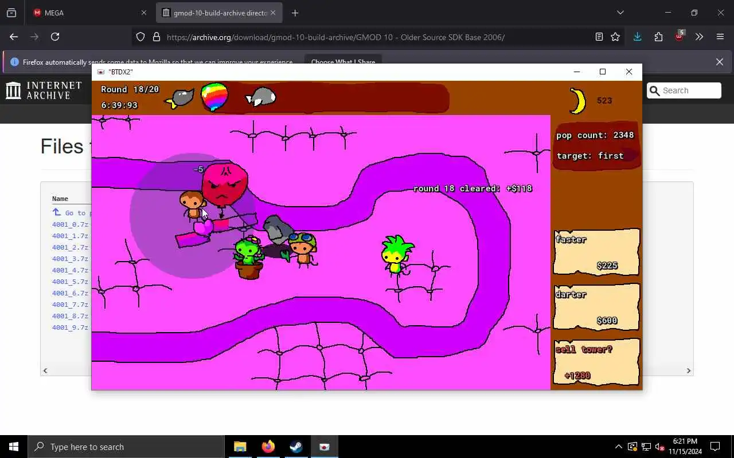734x458 pixels.
Task: Dismiss the Firefox data notification bar
Action: (x=720, y=62)
